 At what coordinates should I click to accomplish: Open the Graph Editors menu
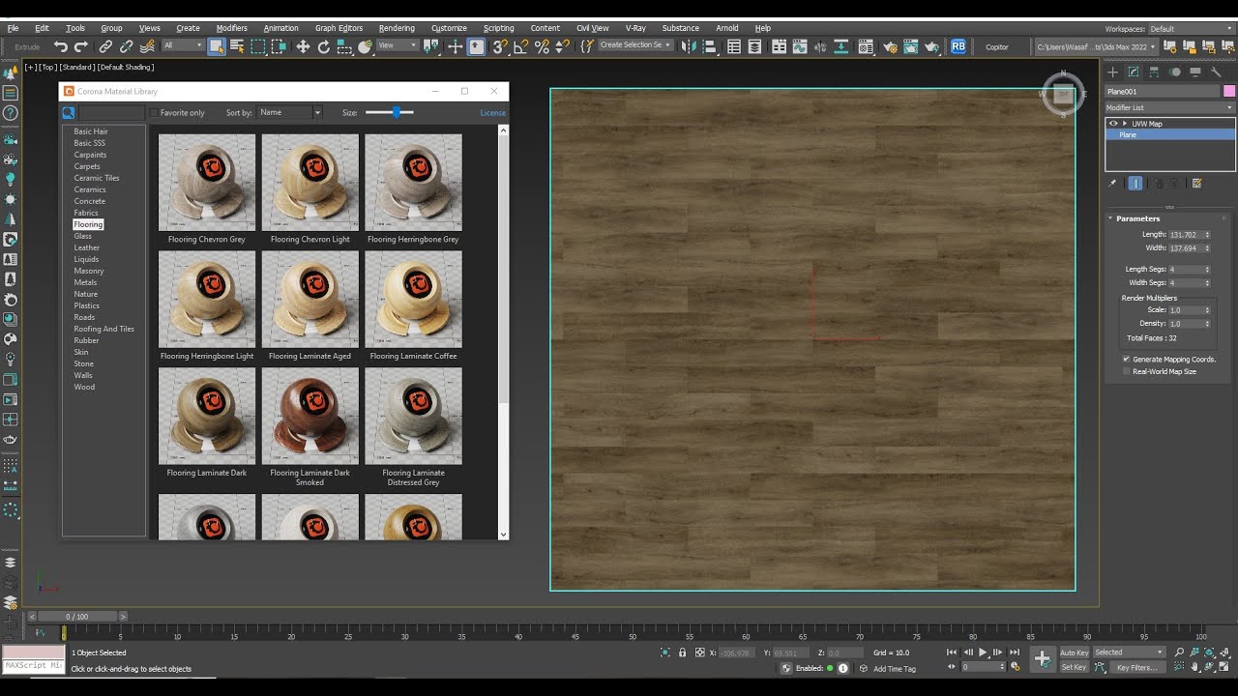click(339, 28)
